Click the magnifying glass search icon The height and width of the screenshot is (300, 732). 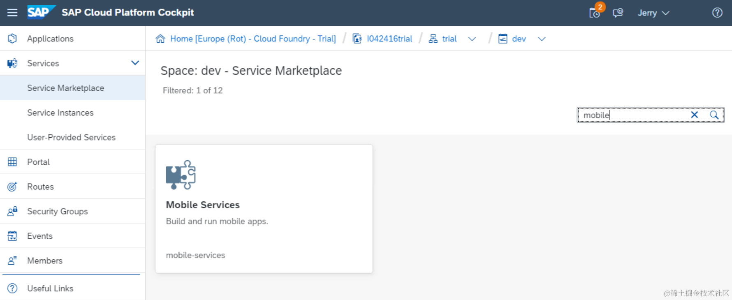pyautogui.click(x=714, y=115)
